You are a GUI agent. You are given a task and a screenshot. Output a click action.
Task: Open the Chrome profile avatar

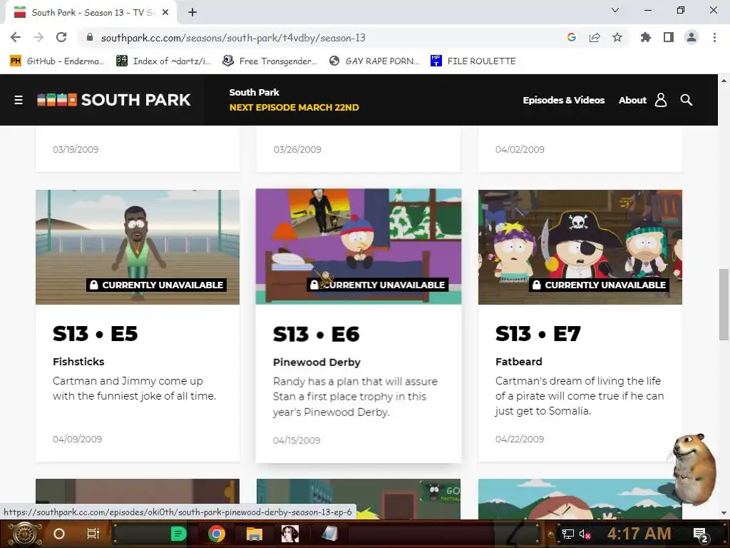pos(692,37)
